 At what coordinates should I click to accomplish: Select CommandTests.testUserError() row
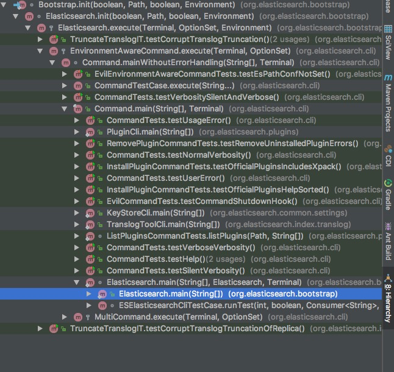(x=191, y=178)
